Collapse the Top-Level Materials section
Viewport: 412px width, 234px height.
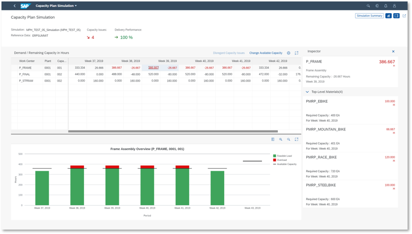click(x=307, y=92)
